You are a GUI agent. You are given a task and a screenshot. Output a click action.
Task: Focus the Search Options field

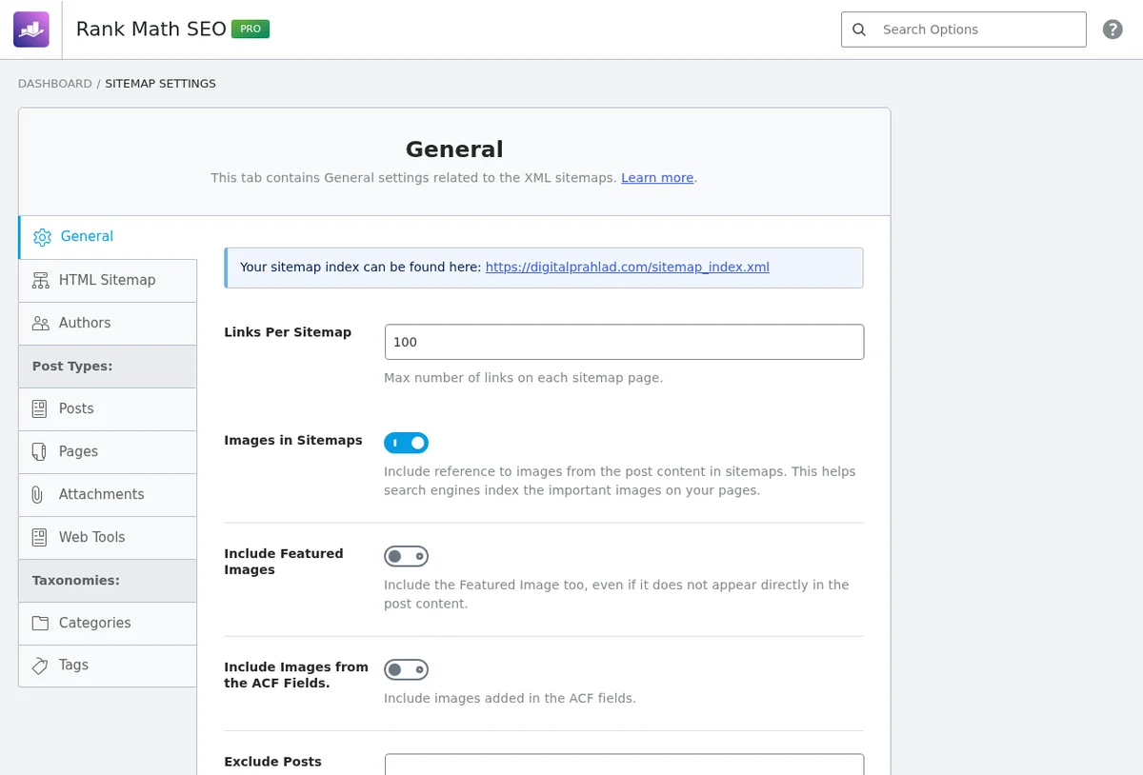coord(964,30)
